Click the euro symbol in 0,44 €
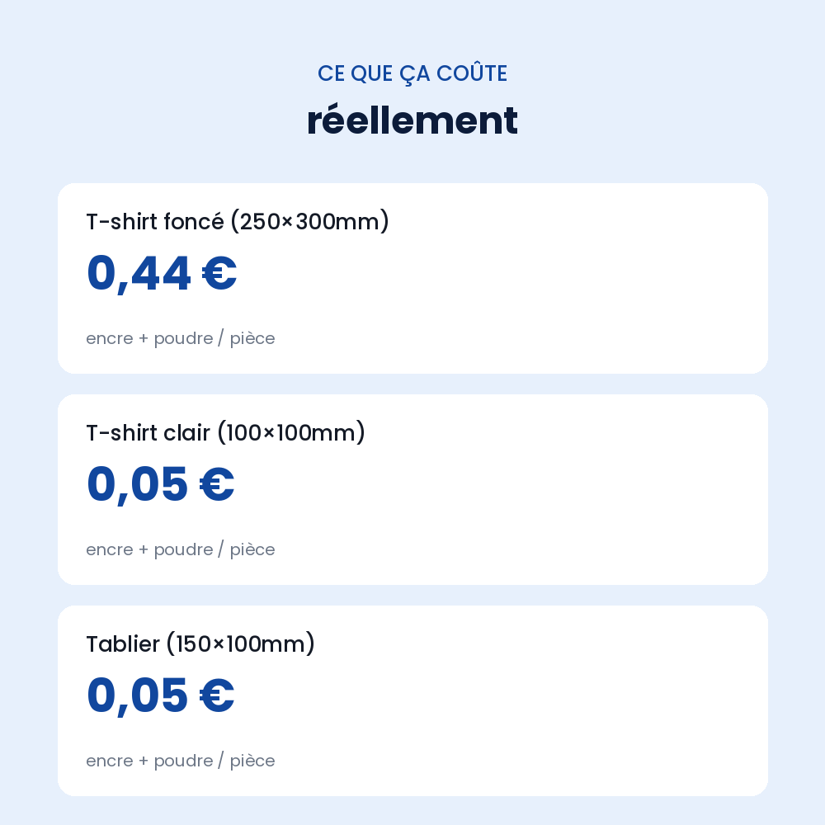The width and height of the screenshot is (825, 825). (219, 273)
